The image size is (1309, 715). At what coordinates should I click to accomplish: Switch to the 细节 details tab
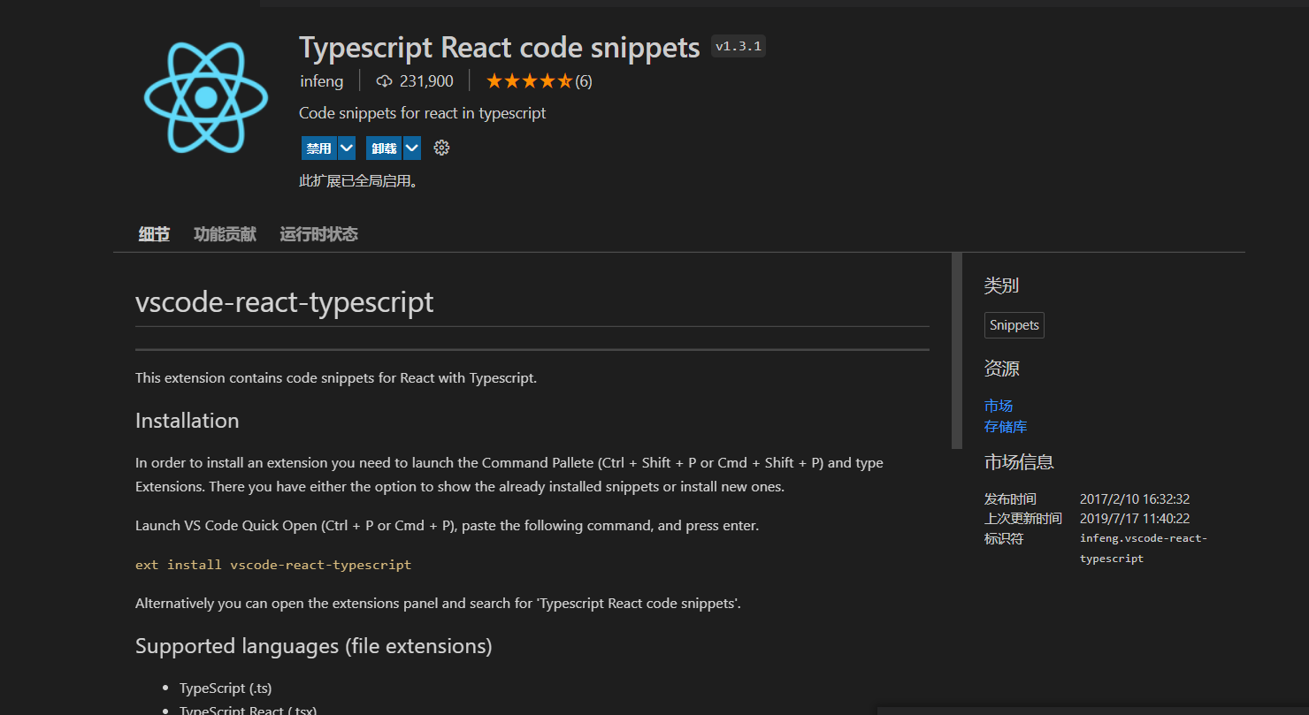pyautogui.click(x=154, y=234)
